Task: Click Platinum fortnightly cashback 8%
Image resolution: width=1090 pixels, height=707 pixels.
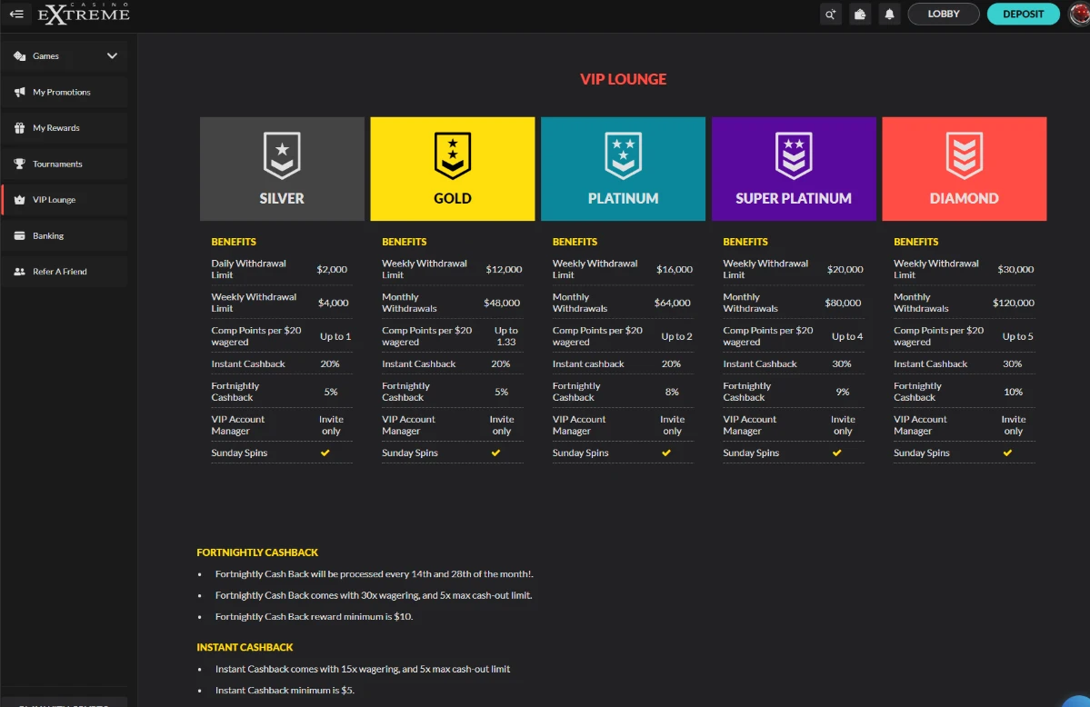Action: pyautogui.click(x=672, y=392)
